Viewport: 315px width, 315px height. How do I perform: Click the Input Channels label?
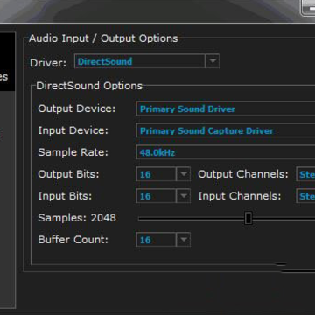click(240, 196)
